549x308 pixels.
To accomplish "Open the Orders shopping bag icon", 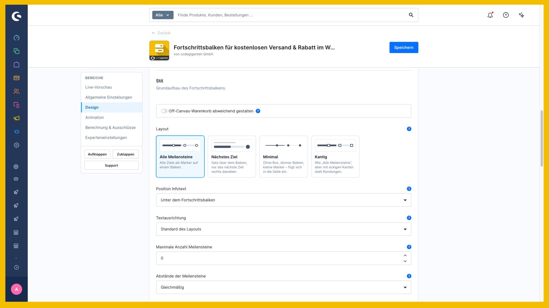I will pyautogui.click(x=17, y=64).
